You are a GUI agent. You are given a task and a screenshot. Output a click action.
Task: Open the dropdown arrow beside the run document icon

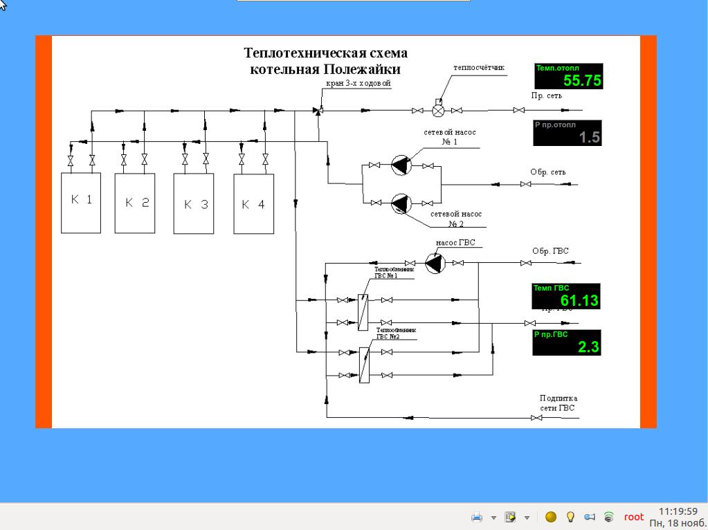point(527,518)
